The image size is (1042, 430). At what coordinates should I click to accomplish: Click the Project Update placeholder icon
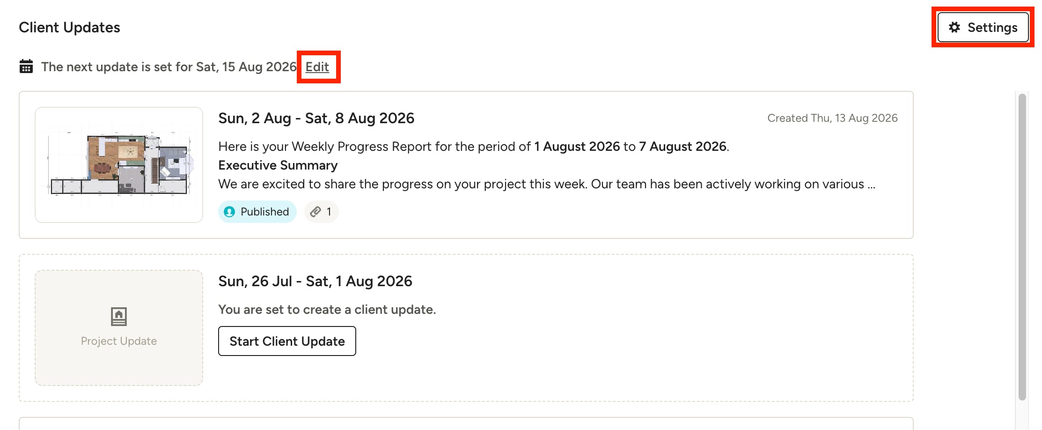tap(119, 317)
